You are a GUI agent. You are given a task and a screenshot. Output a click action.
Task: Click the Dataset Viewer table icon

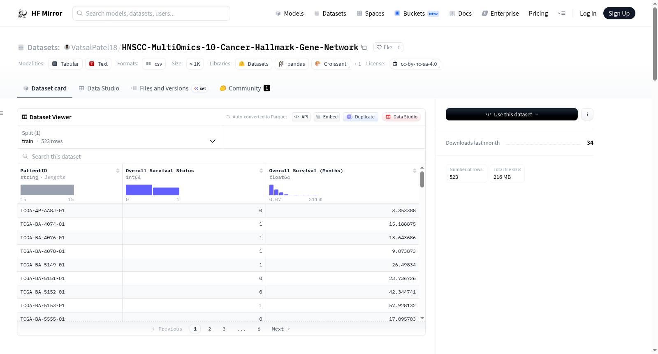click(25, 117)
